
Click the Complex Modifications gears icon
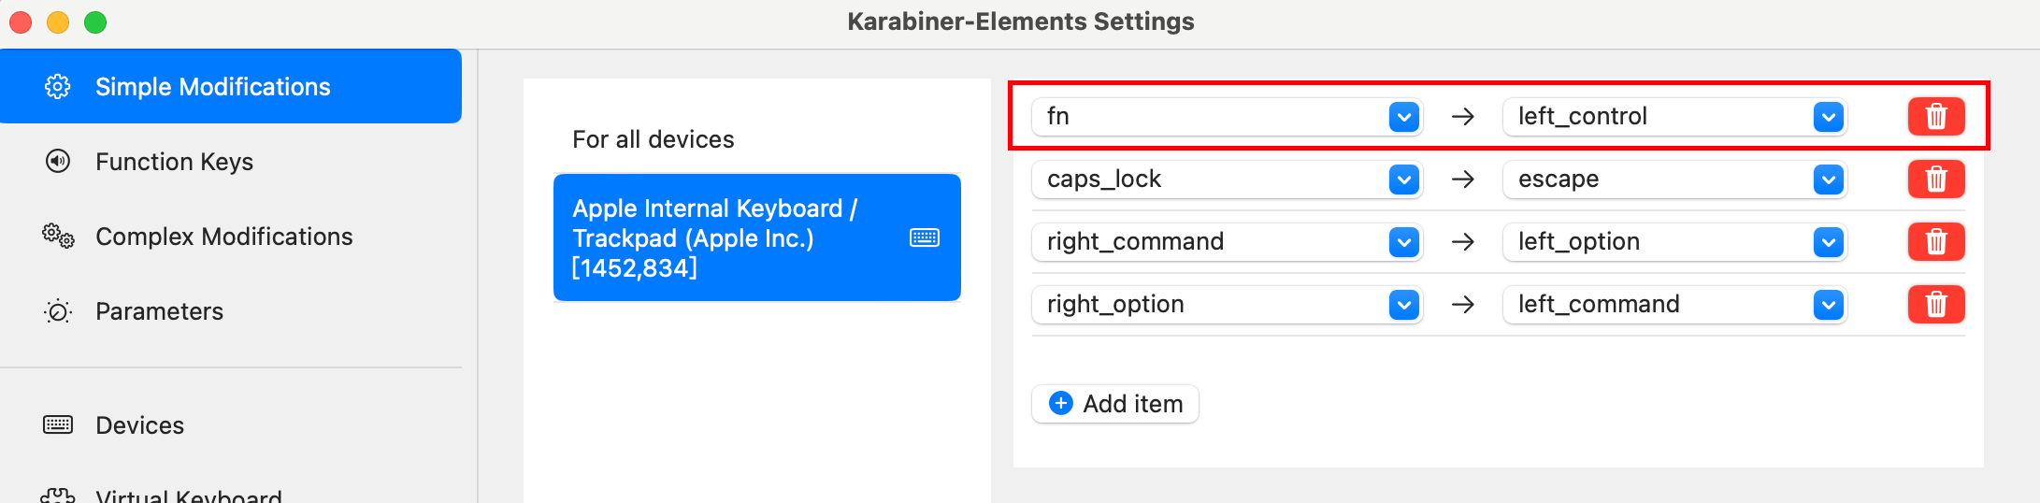click(x=58, y=237)
